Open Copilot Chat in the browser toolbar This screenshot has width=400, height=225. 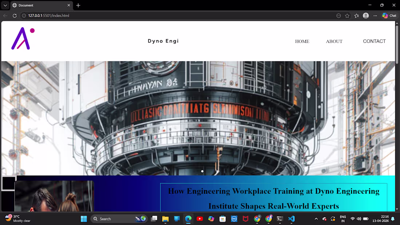click(389, 15)
